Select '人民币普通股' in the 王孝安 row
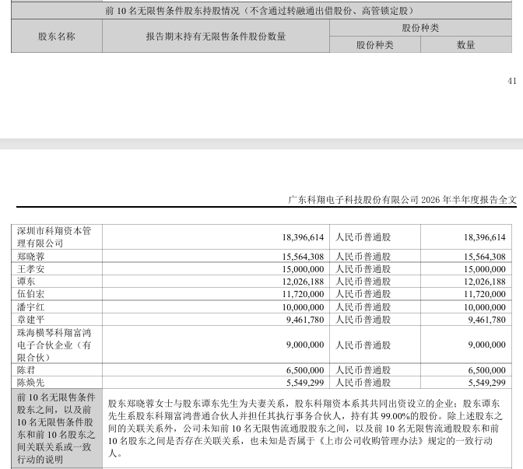Screen dimensions: 523x469 point(363,269)
